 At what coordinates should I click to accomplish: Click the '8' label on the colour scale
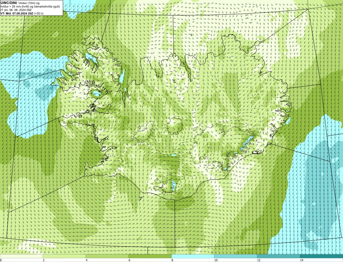[x=172, y=260]
